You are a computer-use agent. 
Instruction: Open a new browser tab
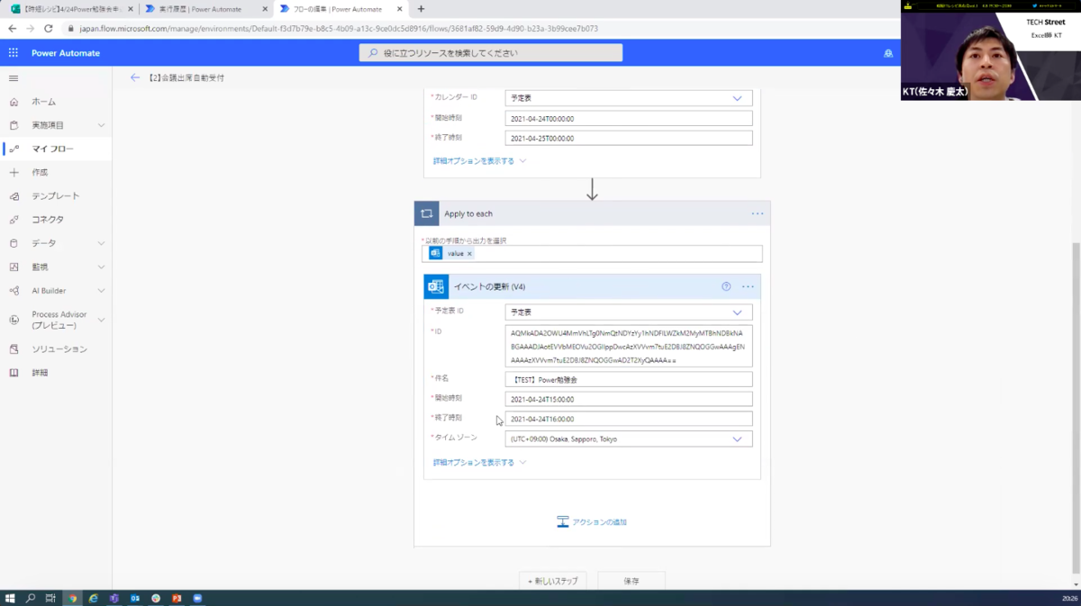click(x=421, y=9)
